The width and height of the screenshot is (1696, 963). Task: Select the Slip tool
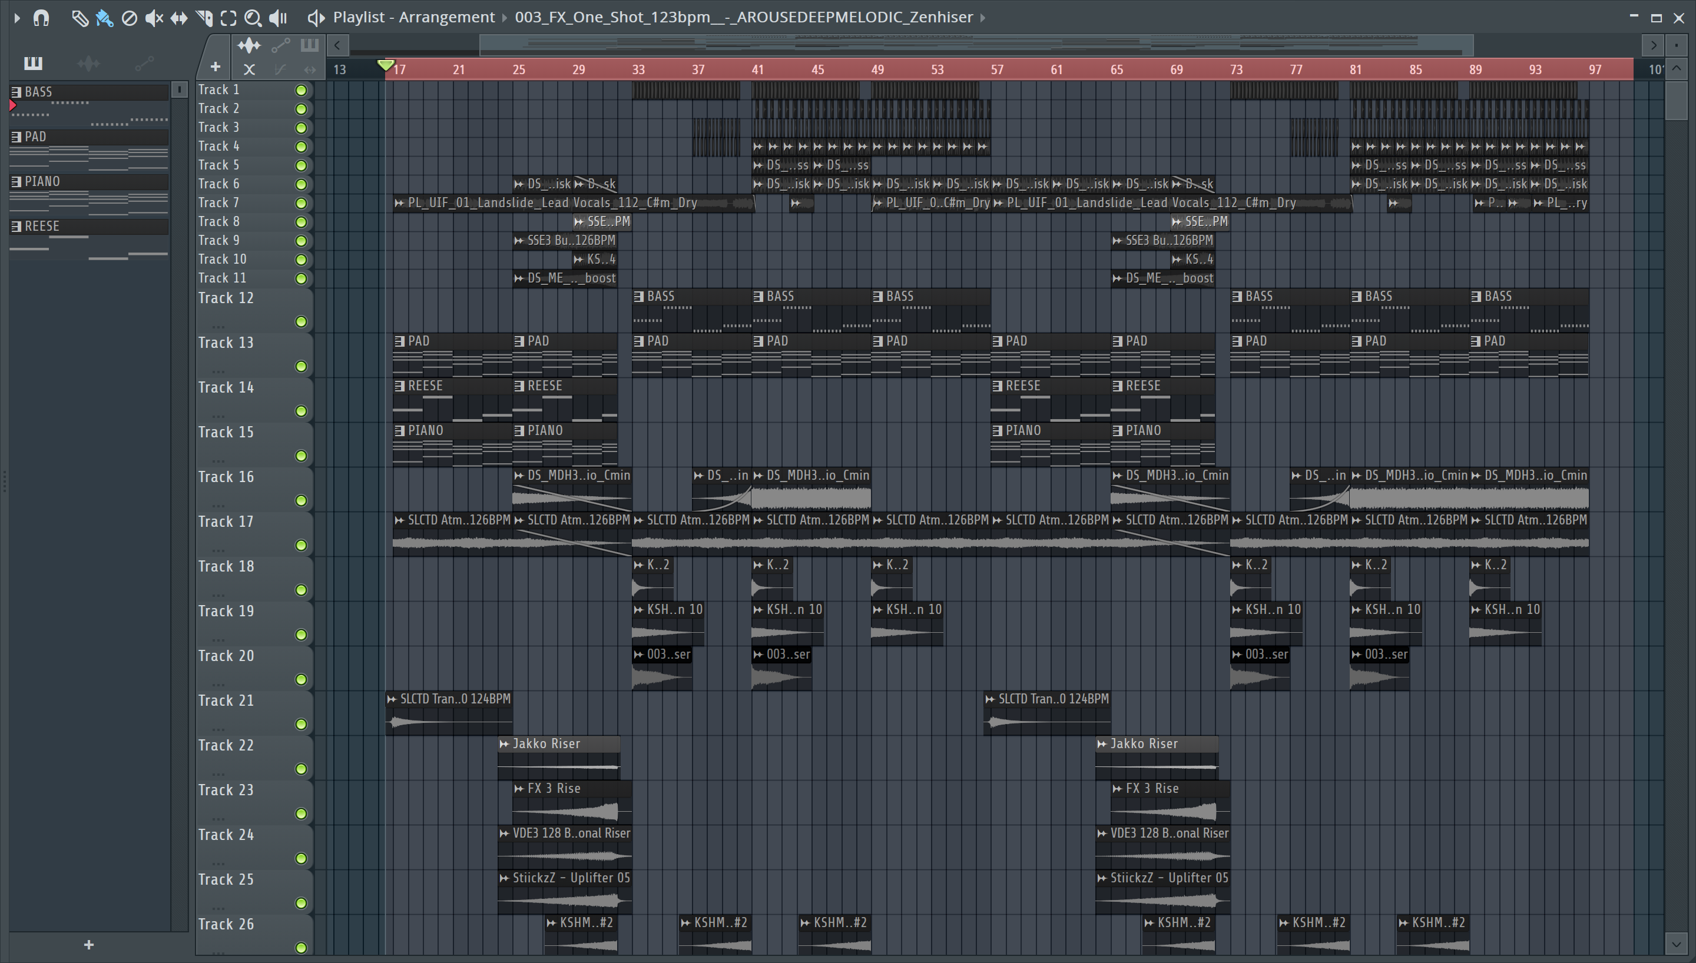tap(178, 18)
